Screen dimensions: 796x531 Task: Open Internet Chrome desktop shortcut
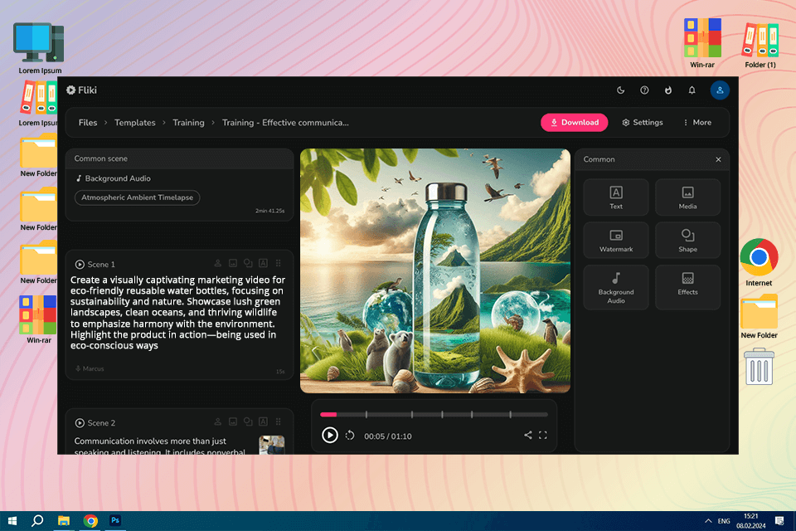click(759, 262)
